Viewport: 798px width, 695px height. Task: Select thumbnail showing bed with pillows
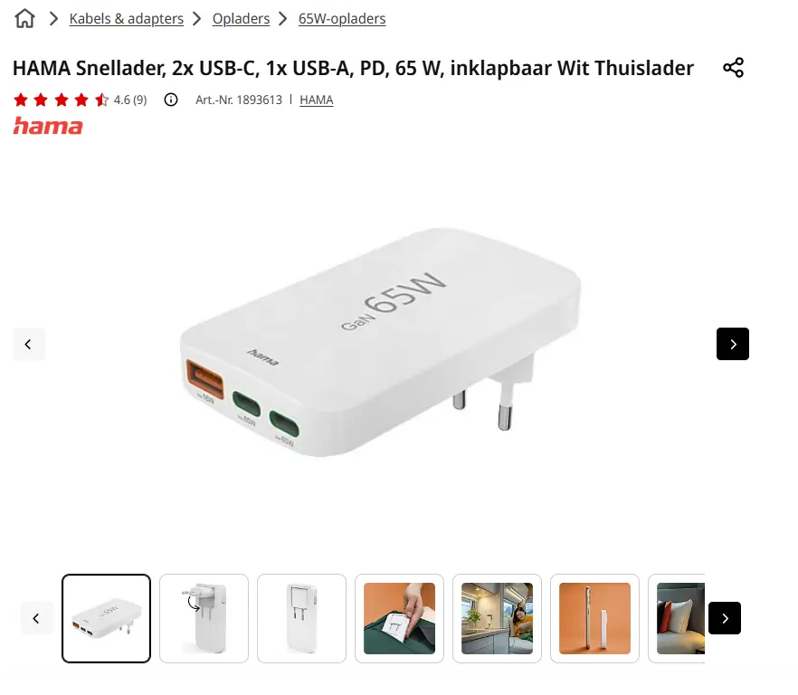click(x=677, y=619)
